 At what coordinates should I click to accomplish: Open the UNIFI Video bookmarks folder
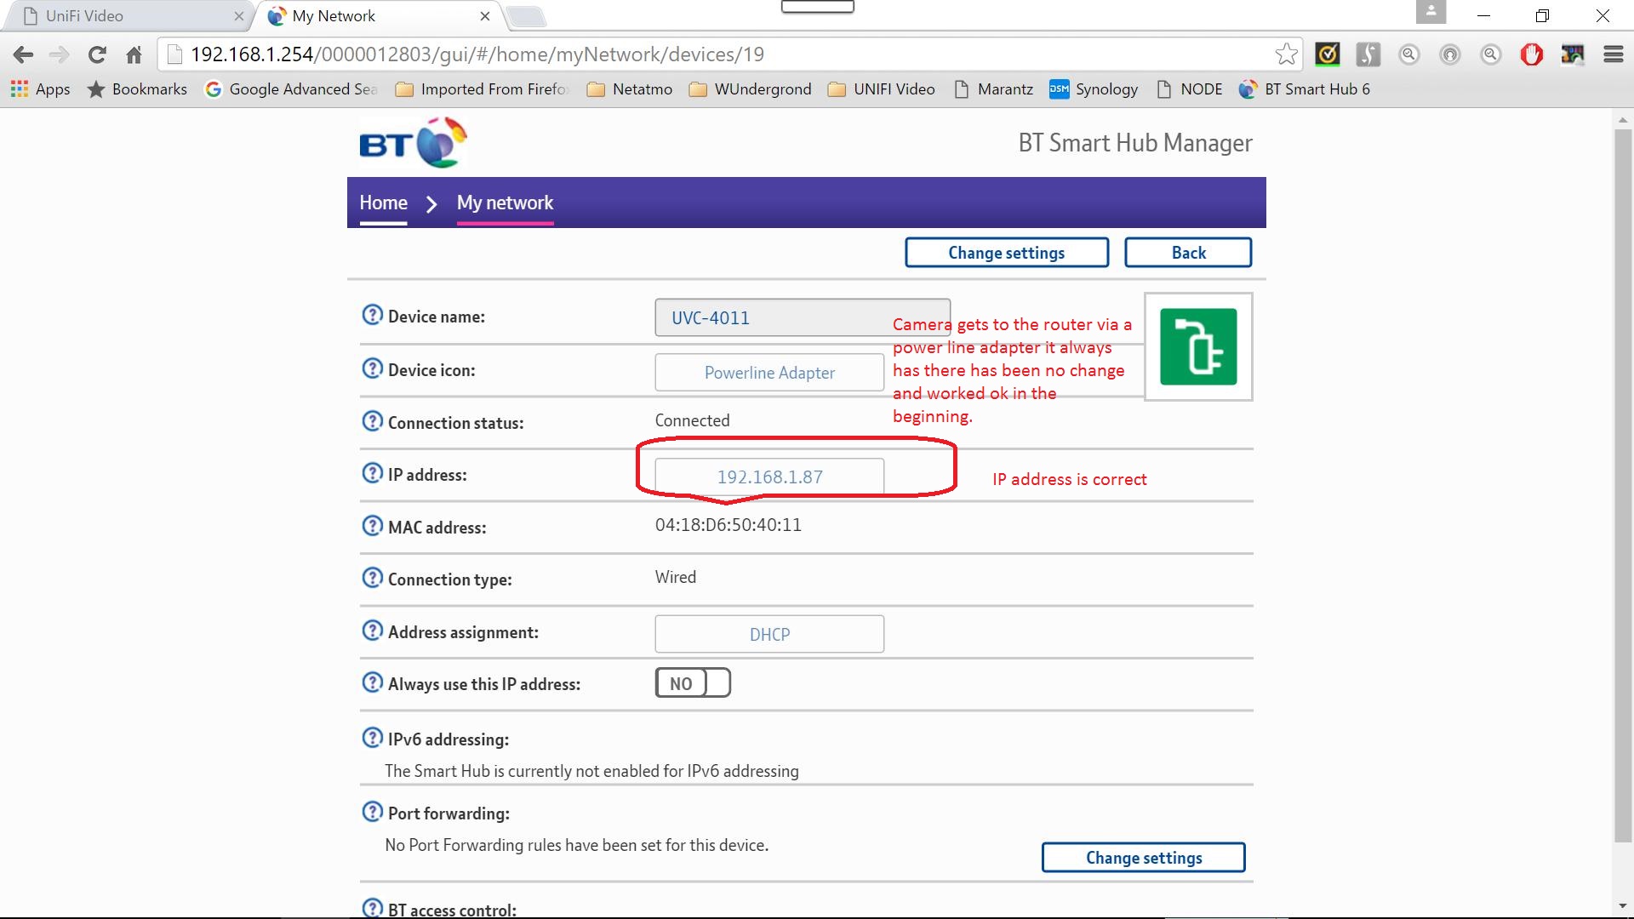(x=881, y=89)
